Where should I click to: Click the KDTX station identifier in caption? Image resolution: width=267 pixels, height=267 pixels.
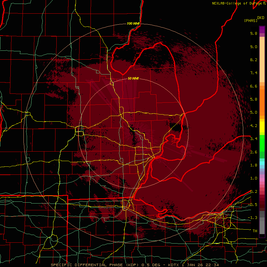[x=174, y=265]
